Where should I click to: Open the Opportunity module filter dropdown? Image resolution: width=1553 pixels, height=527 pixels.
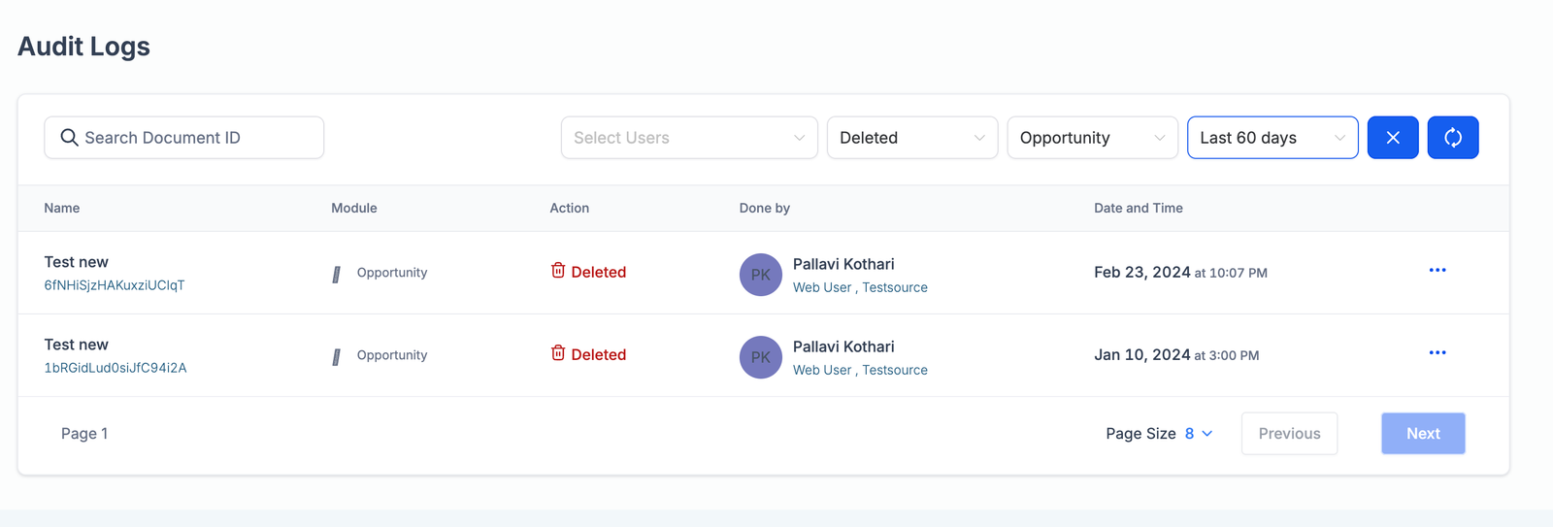tap(1092, 138)
